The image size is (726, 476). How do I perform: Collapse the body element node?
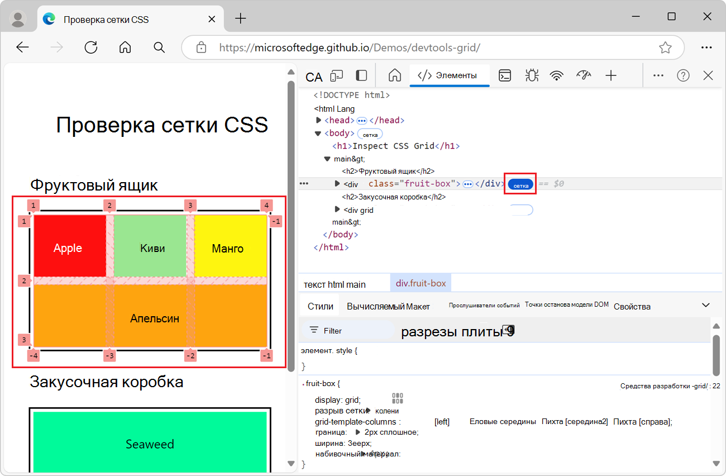pyautogui.click(x=318, y=134)
